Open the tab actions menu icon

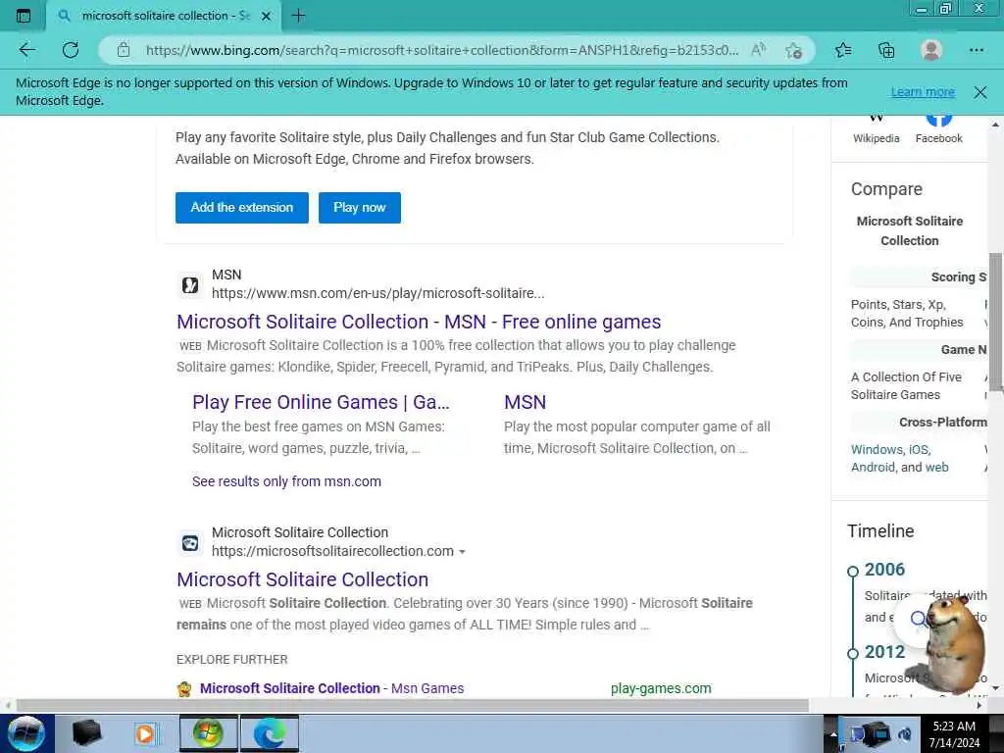pyautogui.click(x=24, y=16)
